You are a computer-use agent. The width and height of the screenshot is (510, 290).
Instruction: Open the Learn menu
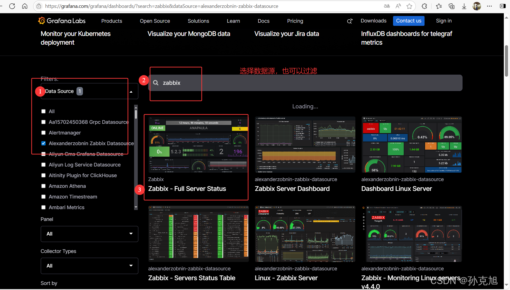point(233,21)
